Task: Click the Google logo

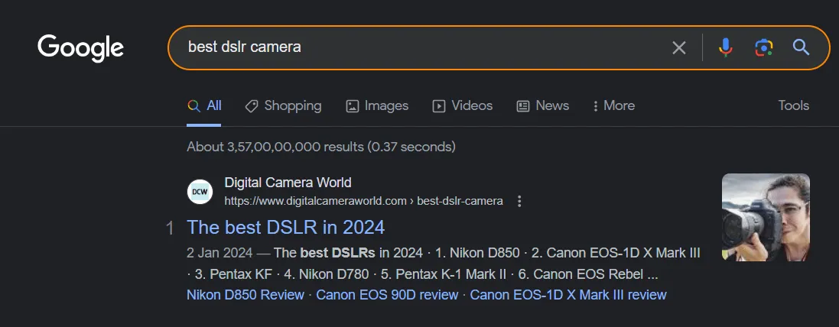Action: point(81,48)
